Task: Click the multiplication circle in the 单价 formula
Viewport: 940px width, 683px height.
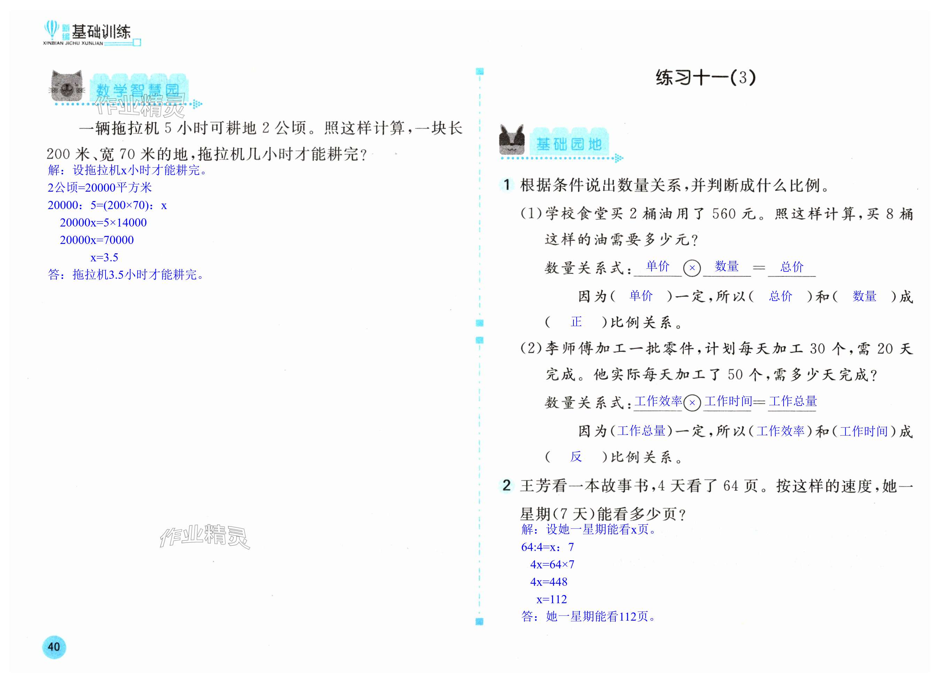Action: [692, 268]
